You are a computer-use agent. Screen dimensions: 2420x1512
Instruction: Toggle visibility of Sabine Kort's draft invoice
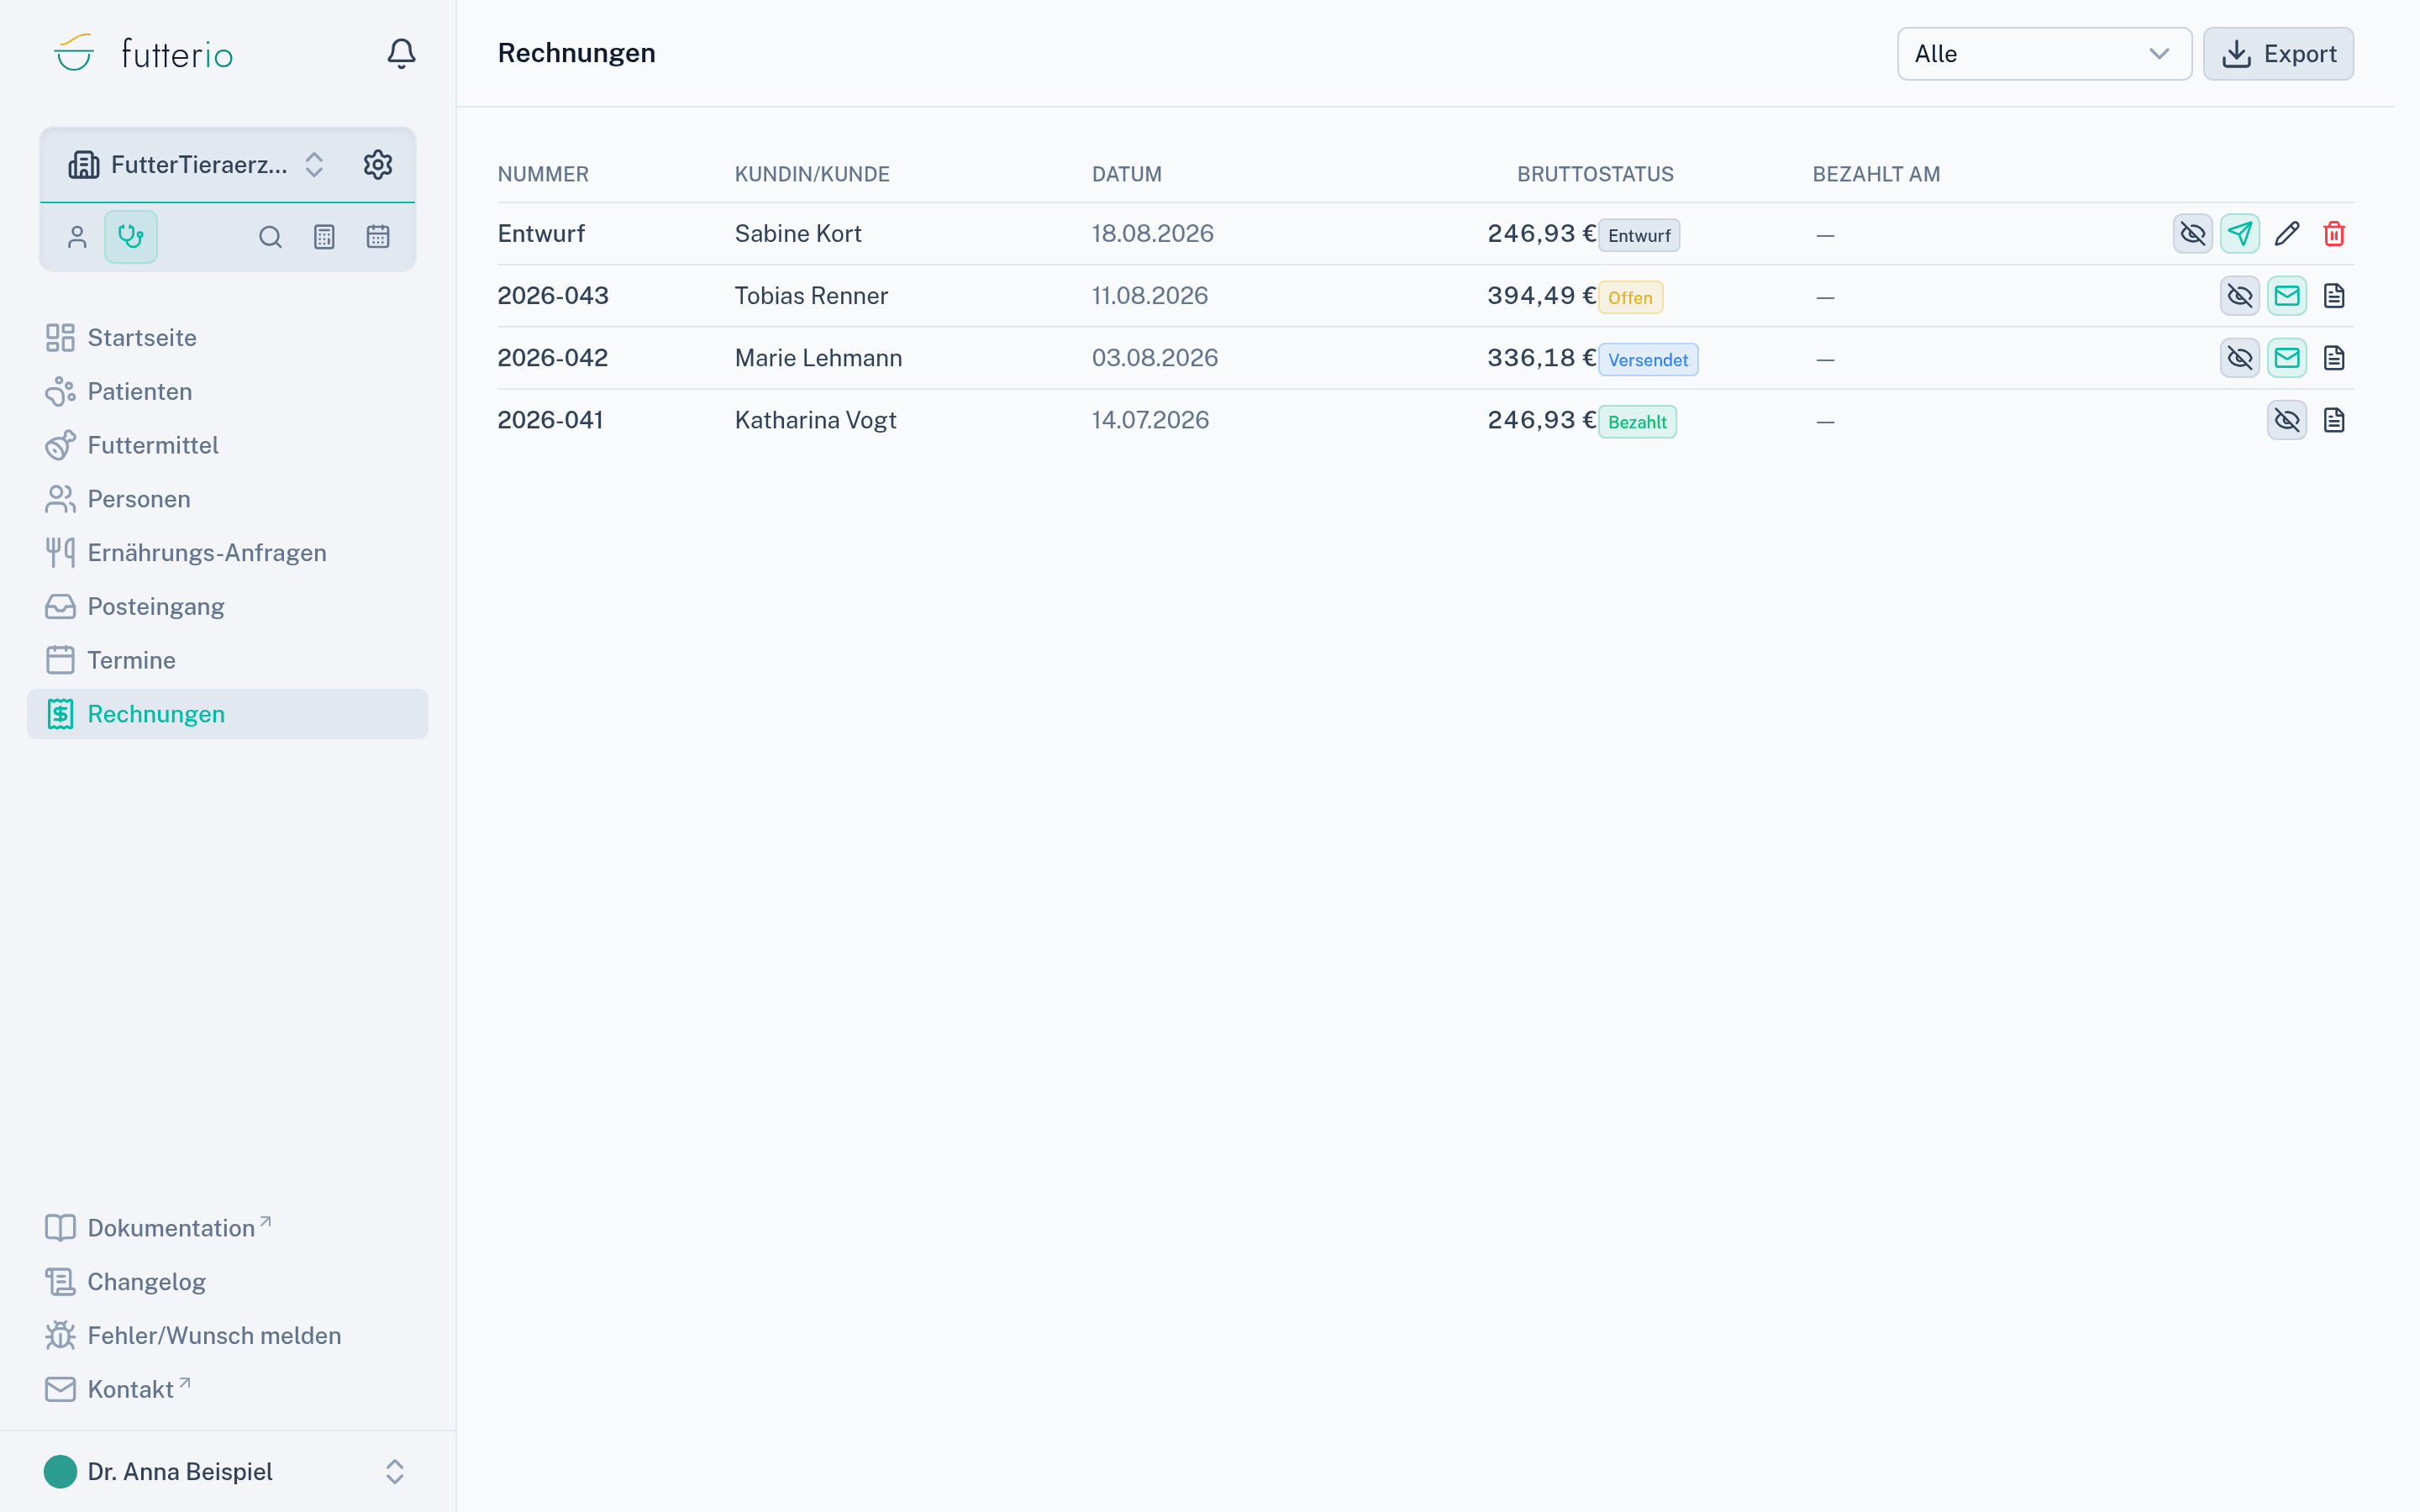click(x=2192, y=234)
